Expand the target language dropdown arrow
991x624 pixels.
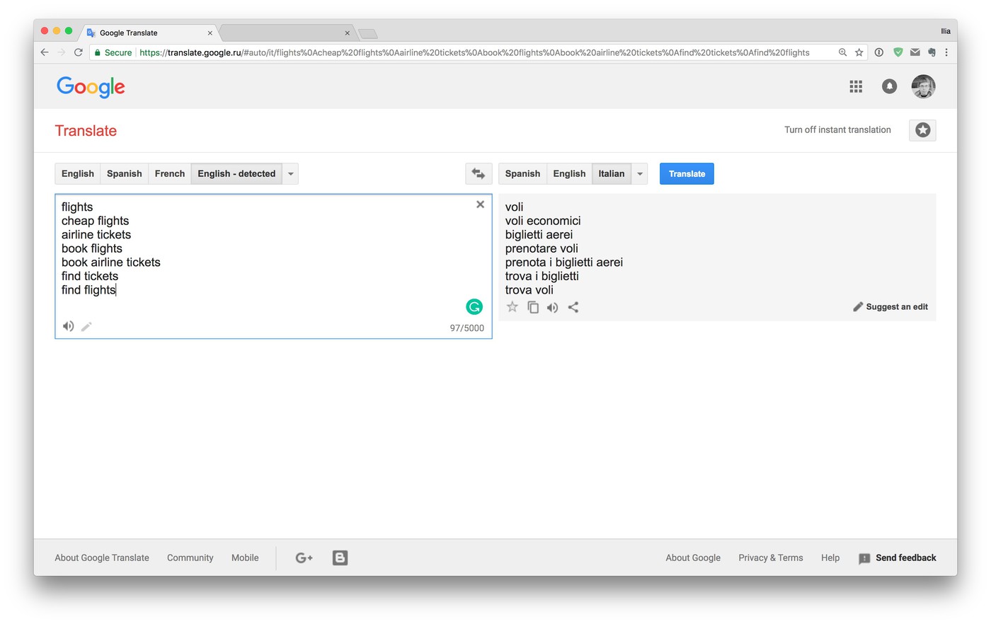pos(640,173)
